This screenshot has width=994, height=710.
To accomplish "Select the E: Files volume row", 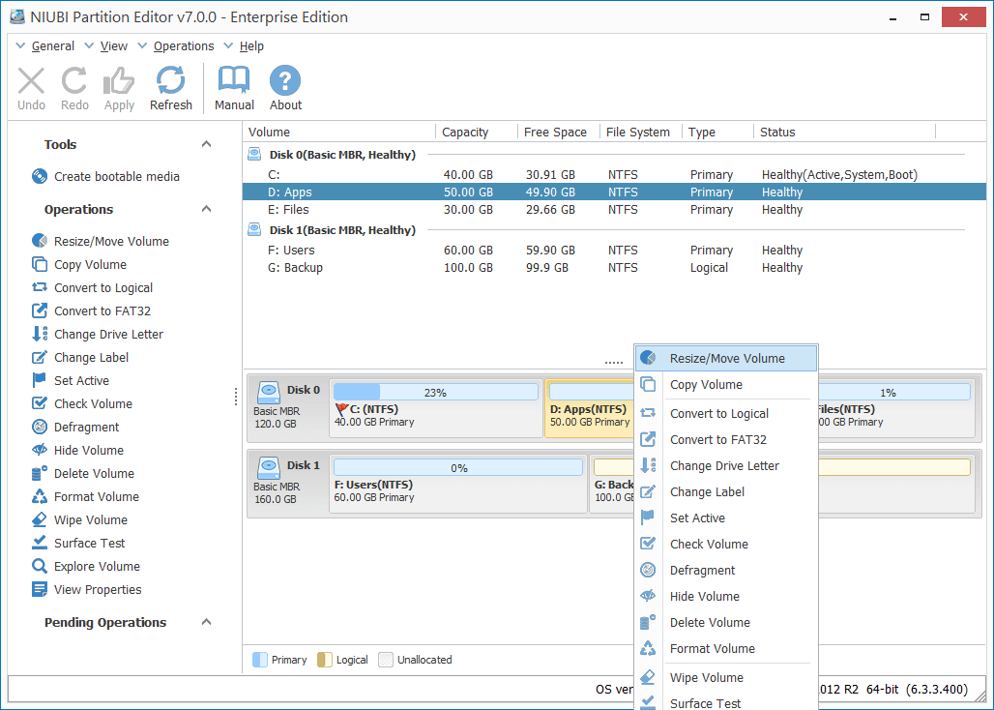I will (614, 209).
